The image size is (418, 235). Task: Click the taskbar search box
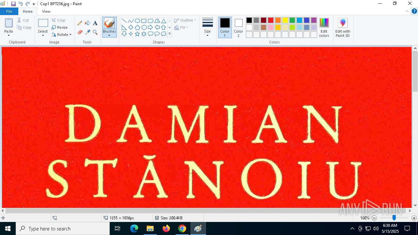(x=63, y=228)
